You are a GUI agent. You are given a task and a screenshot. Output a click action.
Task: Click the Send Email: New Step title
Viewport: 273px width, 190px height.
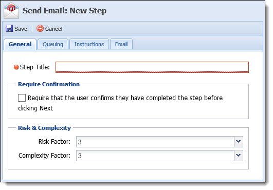click(x=64, y=11)
